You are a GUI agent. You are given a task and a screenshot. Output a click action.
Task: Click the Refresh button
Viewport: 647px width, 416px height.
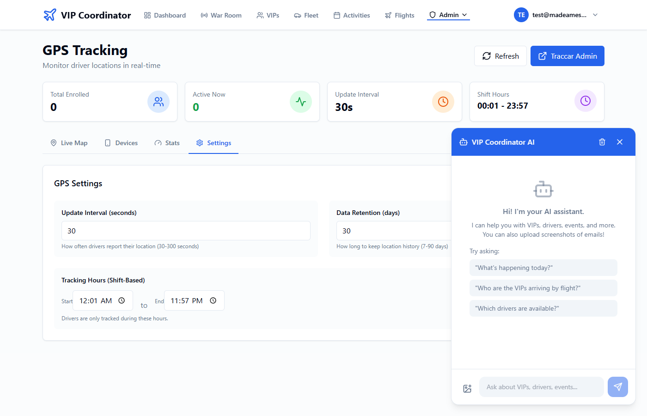[500, 56]
